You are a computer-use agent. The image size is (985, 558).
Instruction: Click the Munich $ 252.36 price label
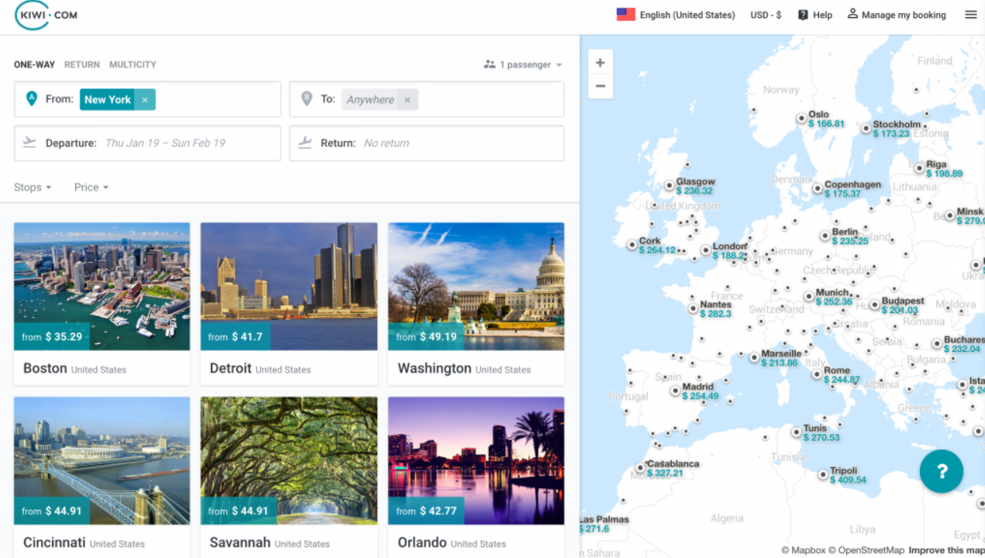point(834,301)
